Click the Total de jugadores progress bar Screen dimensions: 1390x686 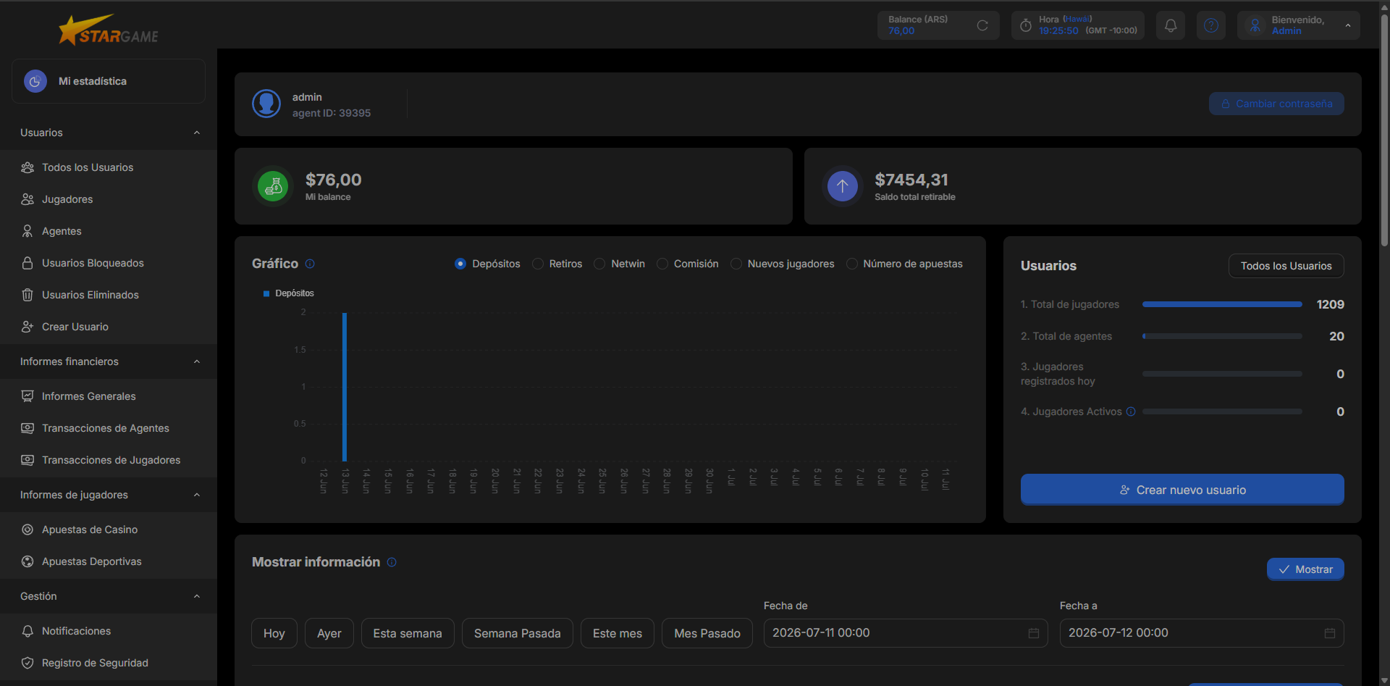(1222, 304)
